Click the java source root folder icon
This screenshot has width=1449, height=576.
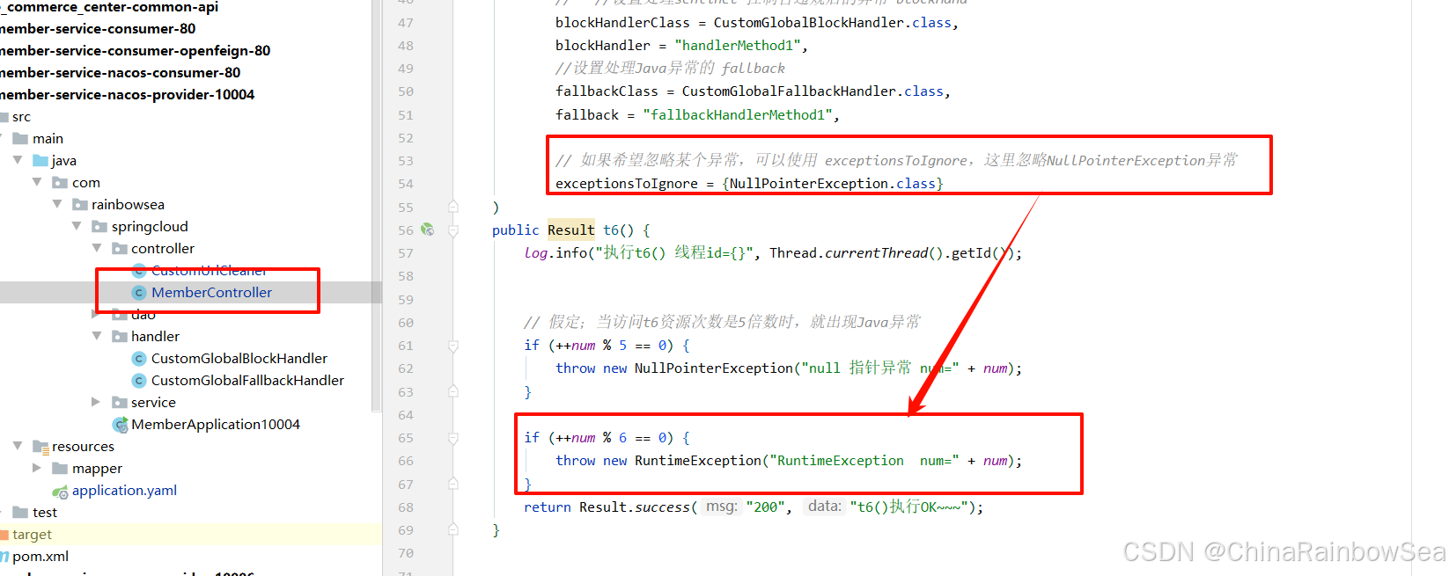coord(40,160)
